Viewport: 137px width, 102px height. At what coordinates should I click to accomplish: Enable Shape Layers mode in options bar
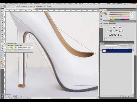(8, 7)
